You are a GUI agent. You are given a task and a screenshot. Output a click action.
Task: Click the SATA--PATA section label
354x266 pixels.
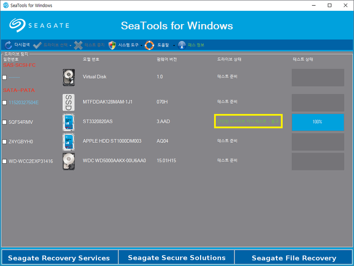[x=19, y=90]
